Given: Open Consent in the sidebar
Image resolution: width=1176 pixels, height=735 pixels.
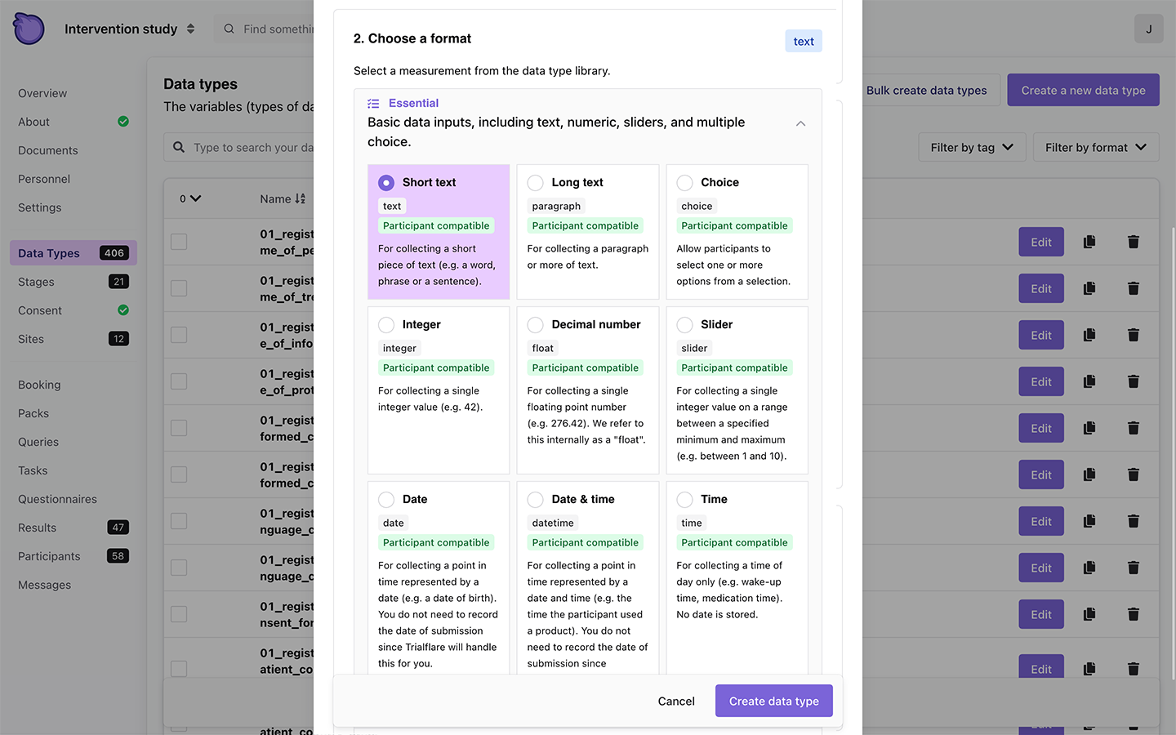Looking at the screenshot, I should tap(40, 310).
